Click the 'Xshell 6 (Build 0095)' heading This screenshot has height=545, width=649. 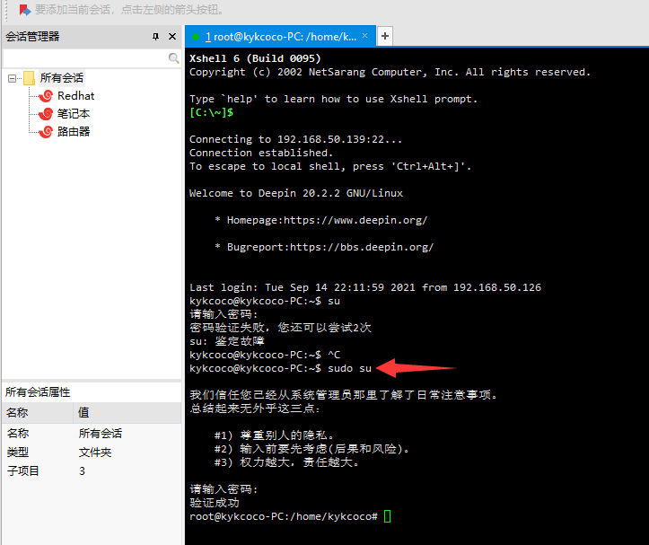pyautogui.click(x=255, y=58)
